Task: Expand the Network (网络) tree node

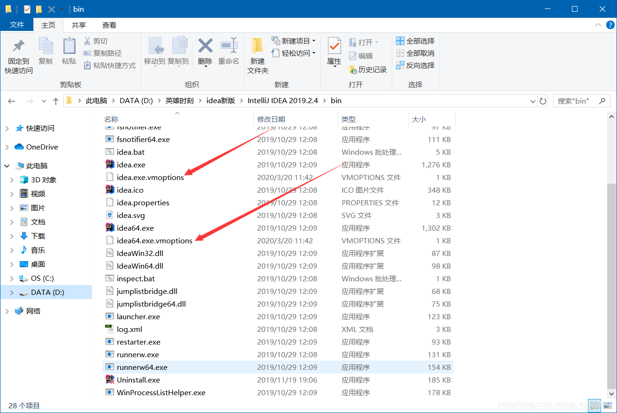Action: coord(7,311)
